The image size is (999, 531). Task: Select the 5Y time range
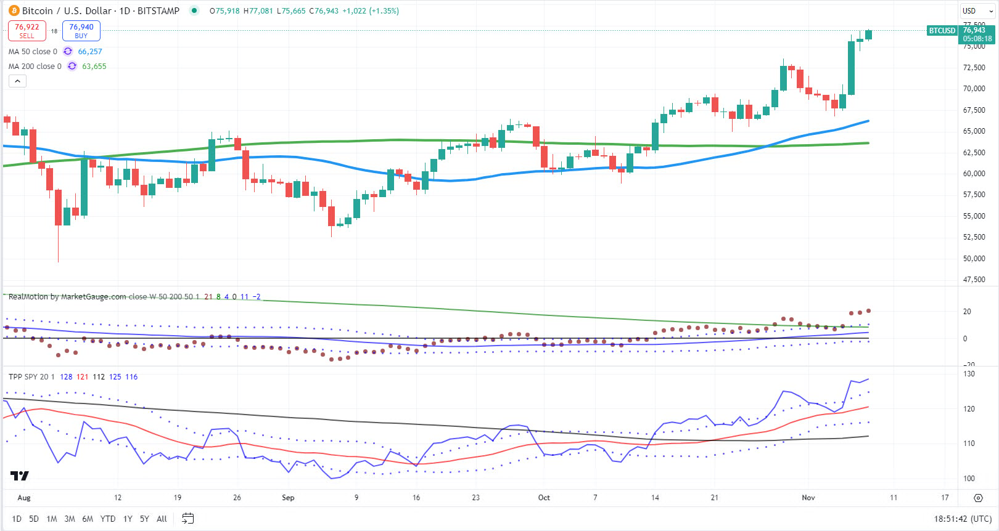click(x=144, y=519)
